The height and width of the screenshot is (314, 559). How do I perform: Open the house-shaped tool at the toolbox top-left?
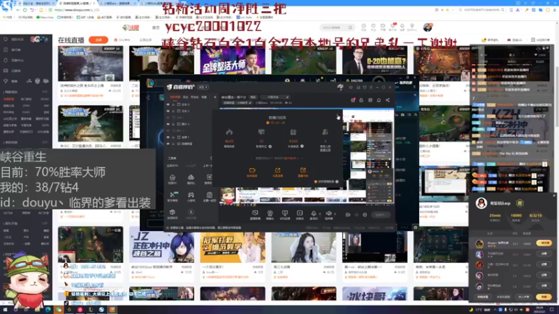pos(173,179)
